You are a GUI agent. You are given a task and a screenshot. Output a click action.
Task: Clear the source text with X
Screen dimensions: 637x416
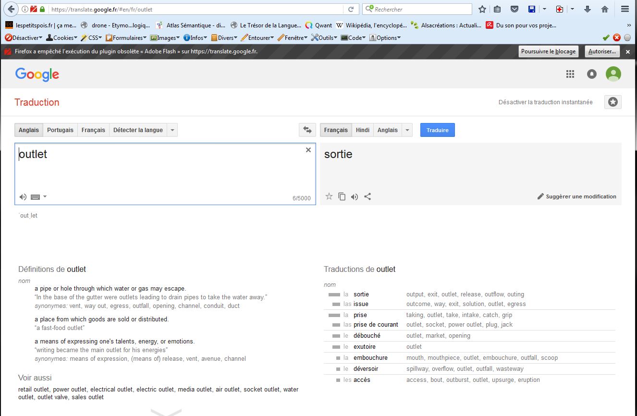coord(308,150)
